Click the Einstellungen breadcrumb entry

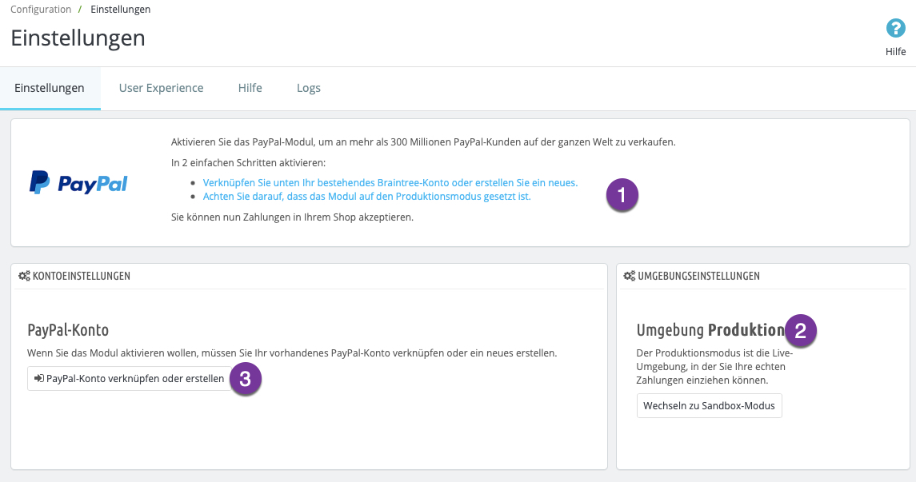tap(120, 10)
